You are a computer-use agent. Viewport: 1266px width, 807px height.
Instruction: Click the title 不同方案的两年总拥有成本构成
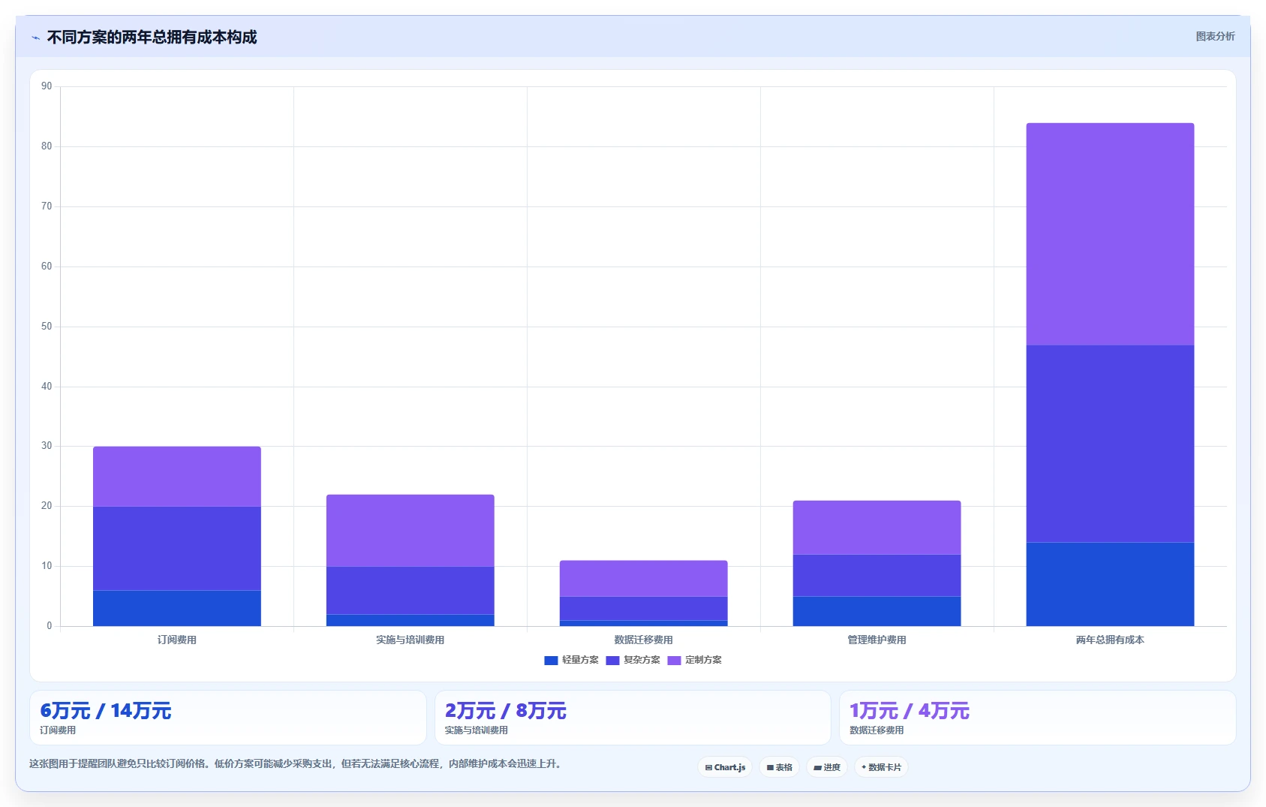(152, 37)
